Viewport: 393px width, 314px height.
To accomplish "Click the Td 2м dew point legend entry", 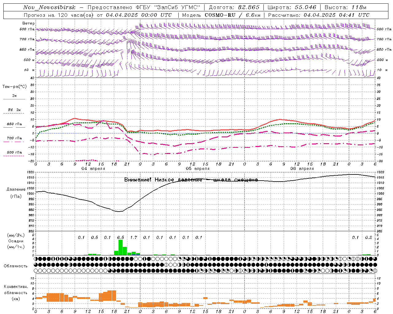I will click(x=14, y=110).
